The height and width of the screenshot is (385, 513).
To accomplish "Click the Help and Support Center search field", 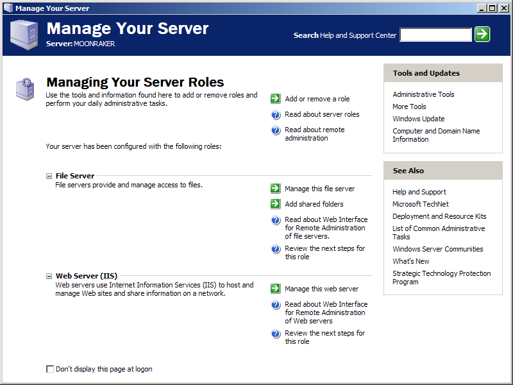I will click(x=435, y=35).
